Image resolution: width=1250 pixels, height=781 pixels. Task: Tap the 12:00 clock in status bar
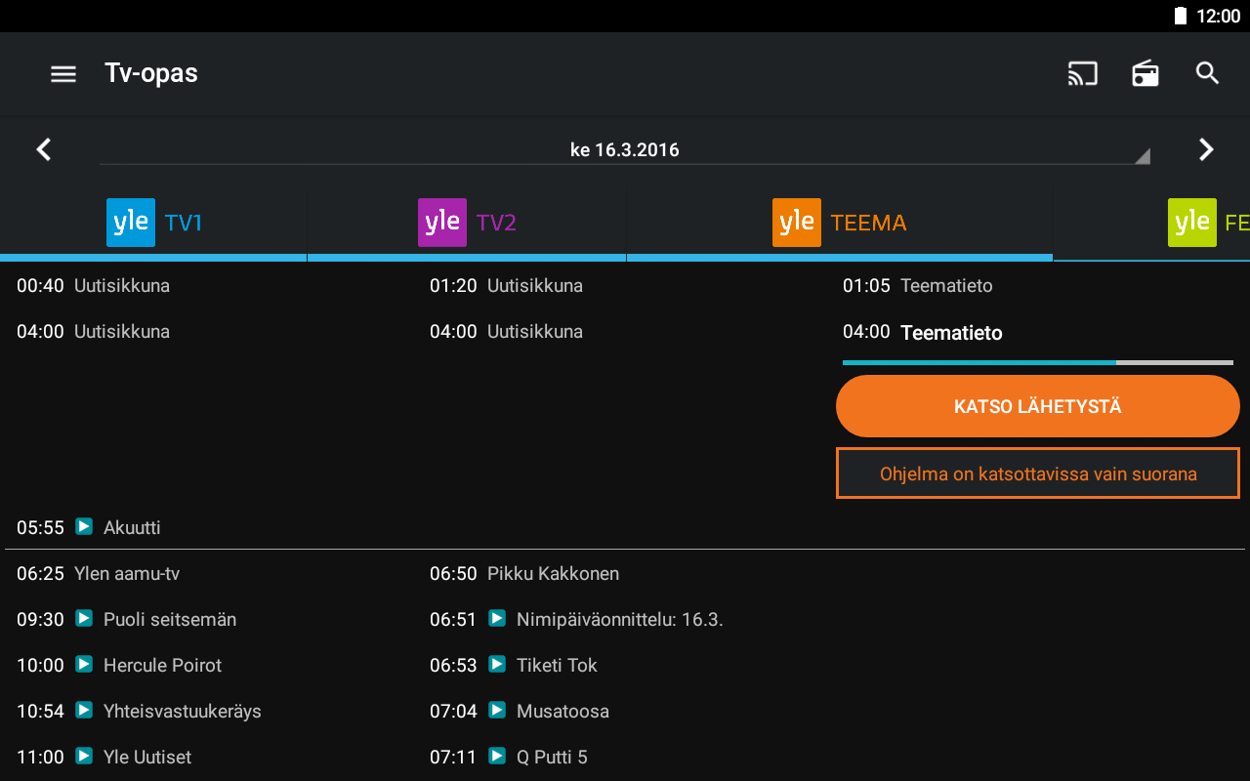1218,17
